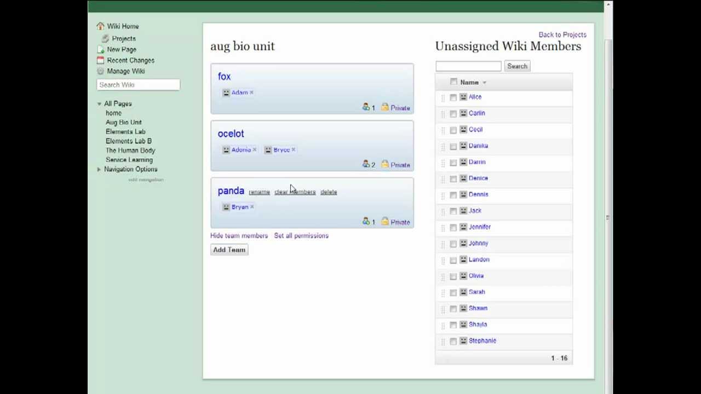
Task: Click the fox team member count icon
Action: pos(366,107)
